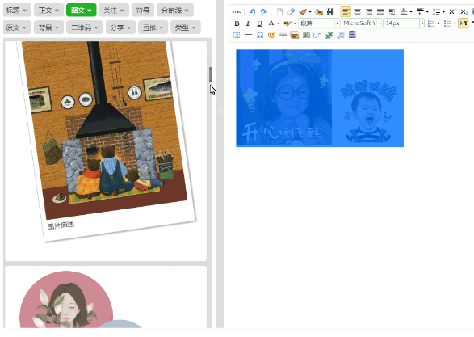Open the 原文 style menu
Screen dimensions: 474x337
(x=17, y=27)
